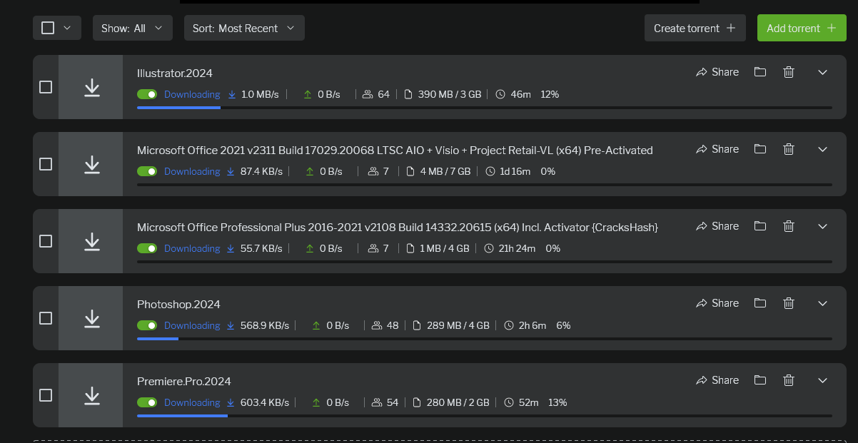Expand Office Professional Plus 2016-2021 details chevron

[822, 226]
